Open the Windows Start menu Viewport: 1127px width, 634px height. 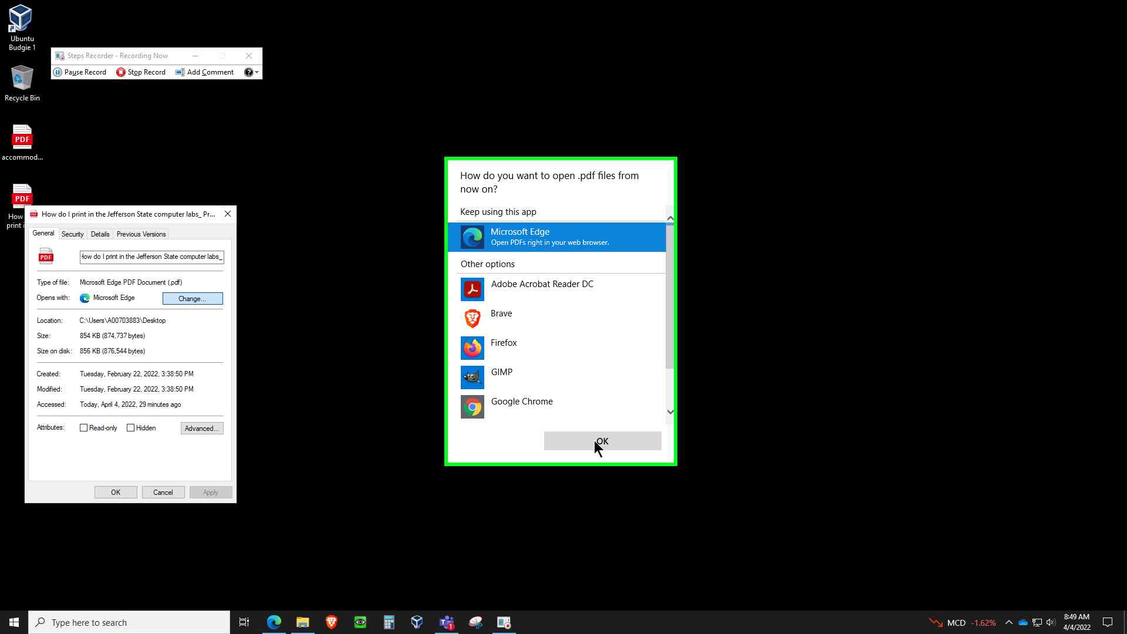[14, 622]
